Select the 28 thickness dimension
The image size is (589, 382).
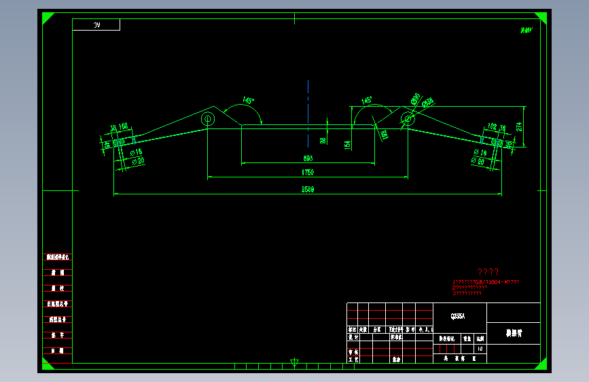point(323,141)
